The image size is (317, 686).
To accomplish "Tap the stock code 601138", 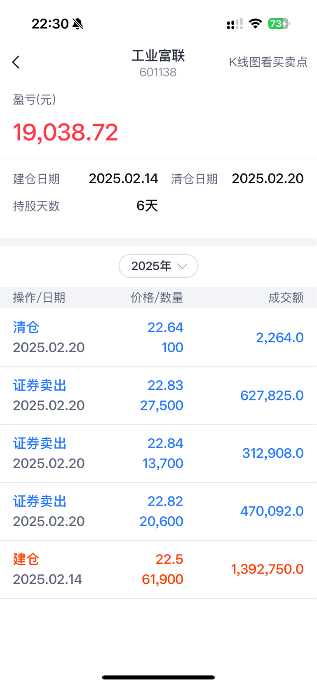I will (x=158, y=73).
